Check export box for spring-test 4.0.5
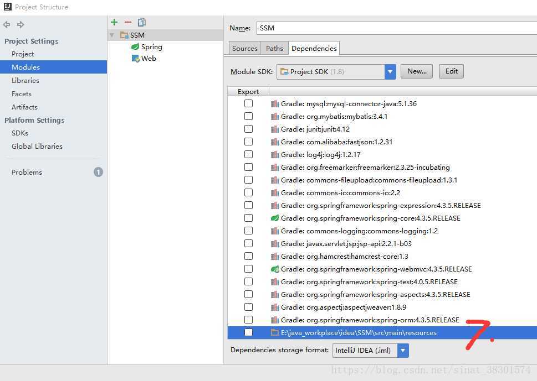This screenshot has height=381, width=537. [249, 281]
